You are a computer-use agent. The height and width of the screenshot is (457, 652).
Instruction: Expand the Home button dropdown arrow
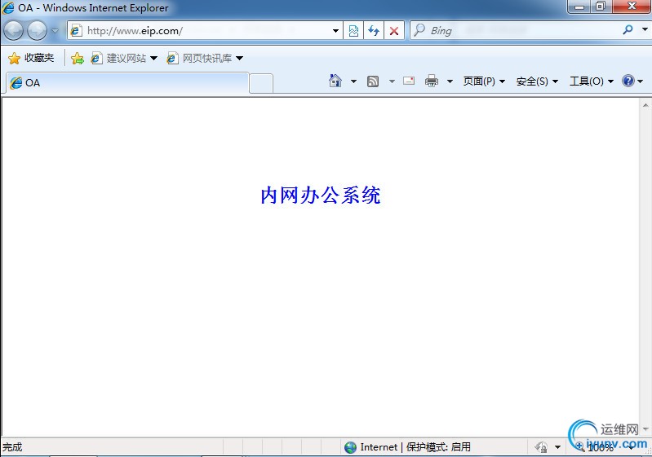click(x=353, y=81)
